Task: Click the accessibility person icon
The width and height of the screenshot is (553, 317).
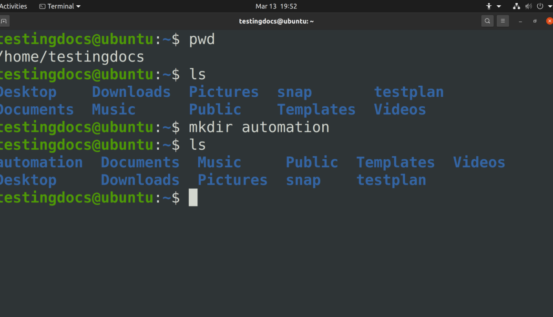Action: 489,7
